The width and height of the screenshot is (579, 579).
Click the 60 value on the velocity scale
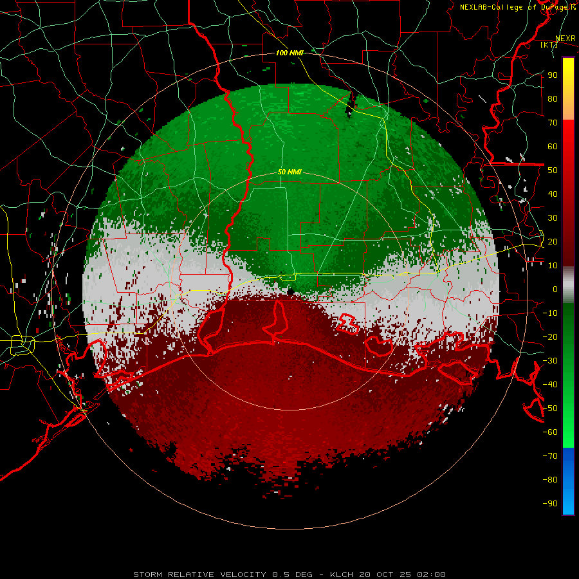point(553,146)
